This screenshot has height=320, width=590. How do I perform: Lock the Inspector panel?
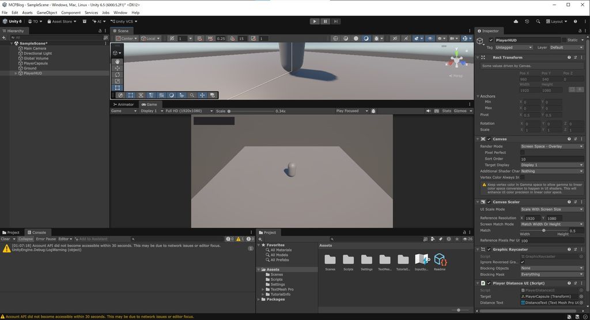[580, 31]
